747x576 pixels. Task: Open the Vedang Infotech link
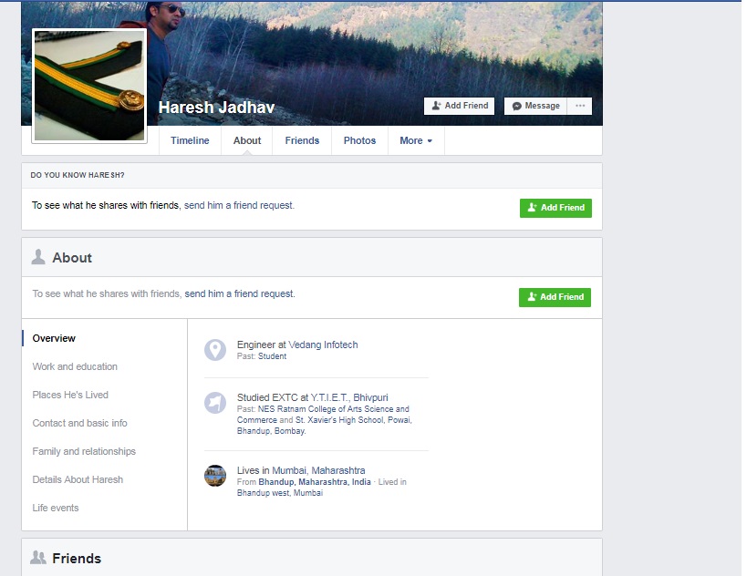323,345
